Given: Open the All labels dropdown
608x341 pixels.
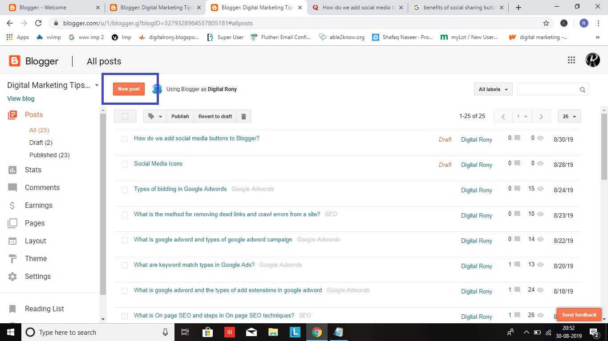Looking at the screenshot, I should pos(492,89).
